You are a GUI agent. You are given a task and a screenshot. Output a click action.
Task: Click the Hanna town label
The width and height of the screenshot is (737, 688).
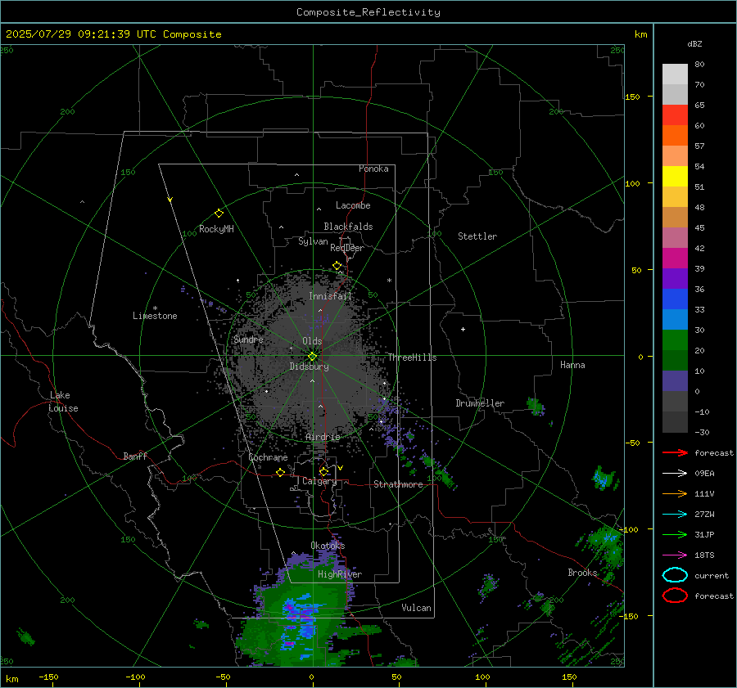[572, 365]
